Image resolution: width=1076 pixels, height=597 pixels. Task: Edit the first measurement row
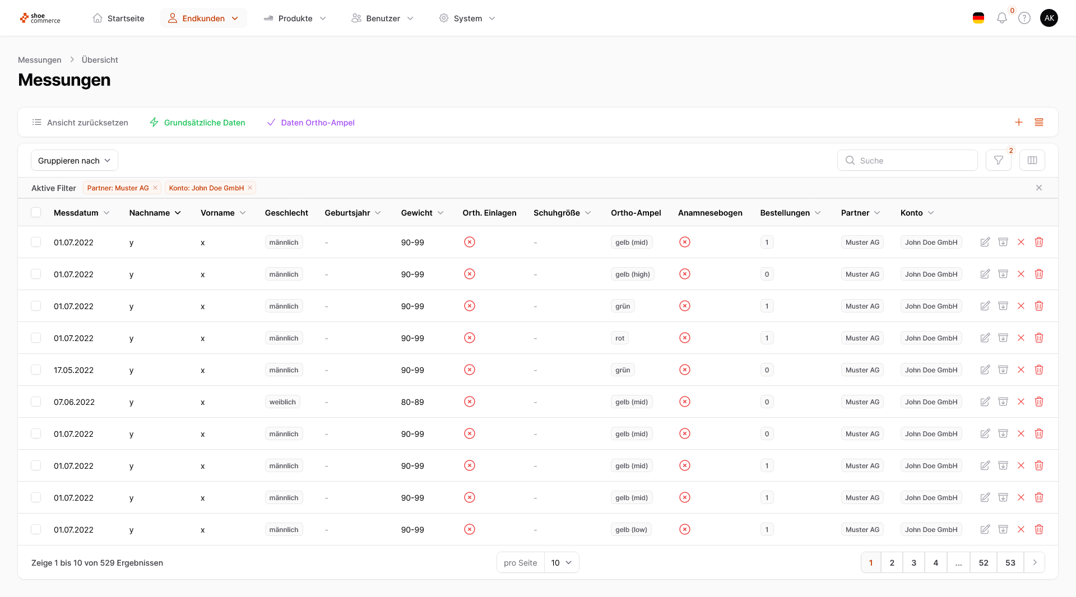pos(985,242)
